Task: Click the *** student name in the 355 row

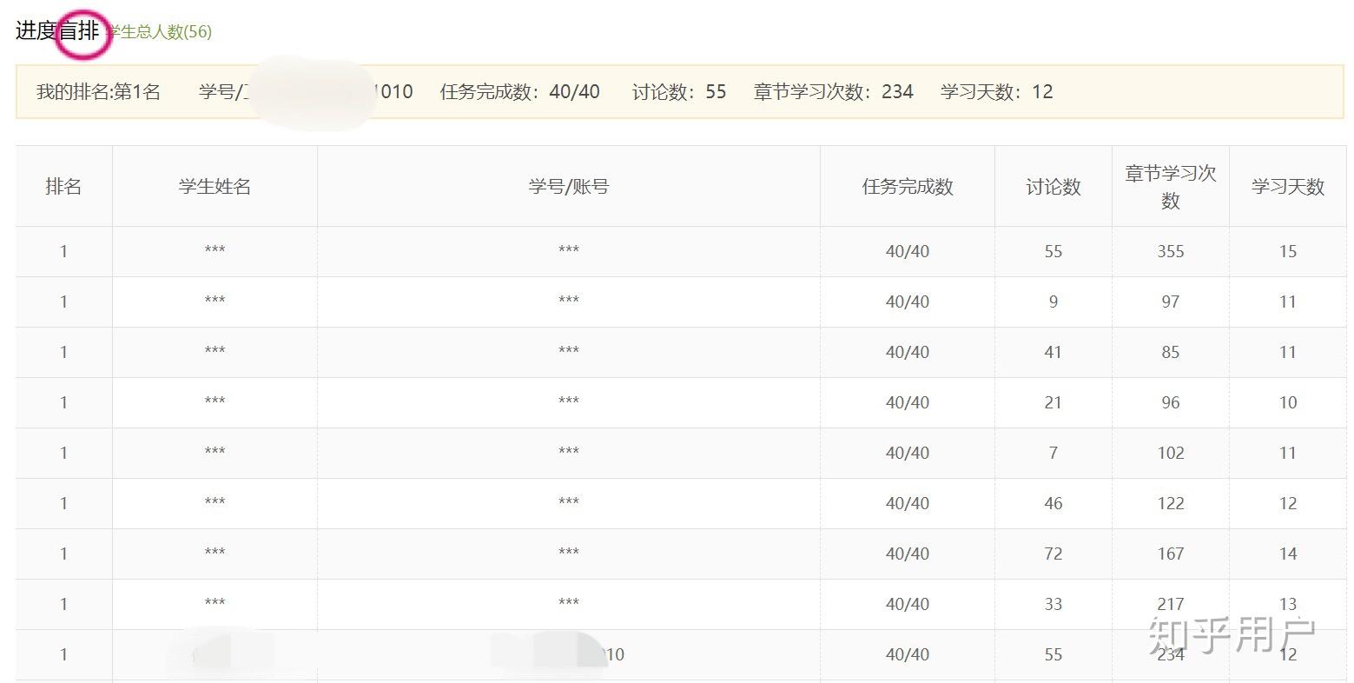Action: coord(215,250)
